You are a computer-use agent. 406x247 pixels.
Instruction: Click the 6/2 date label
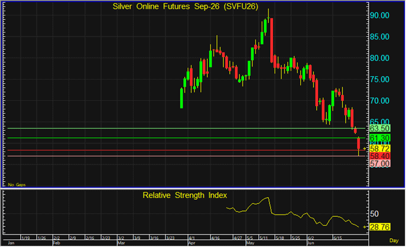click(311, 238)
